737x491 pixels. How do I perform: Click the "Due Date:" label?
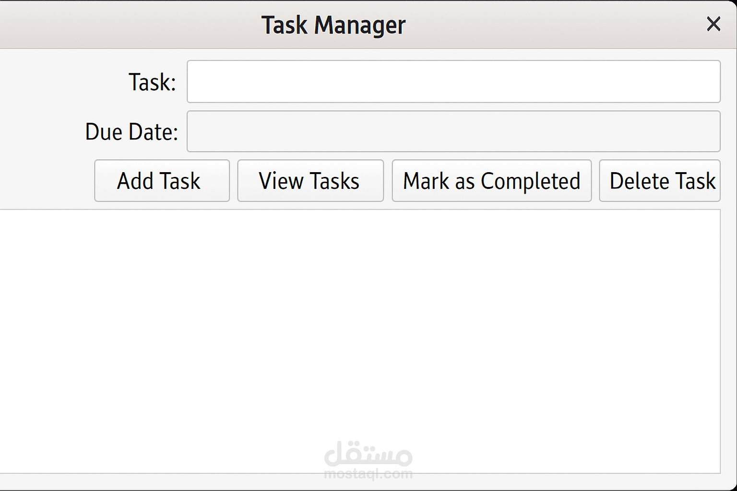(131, 132)
